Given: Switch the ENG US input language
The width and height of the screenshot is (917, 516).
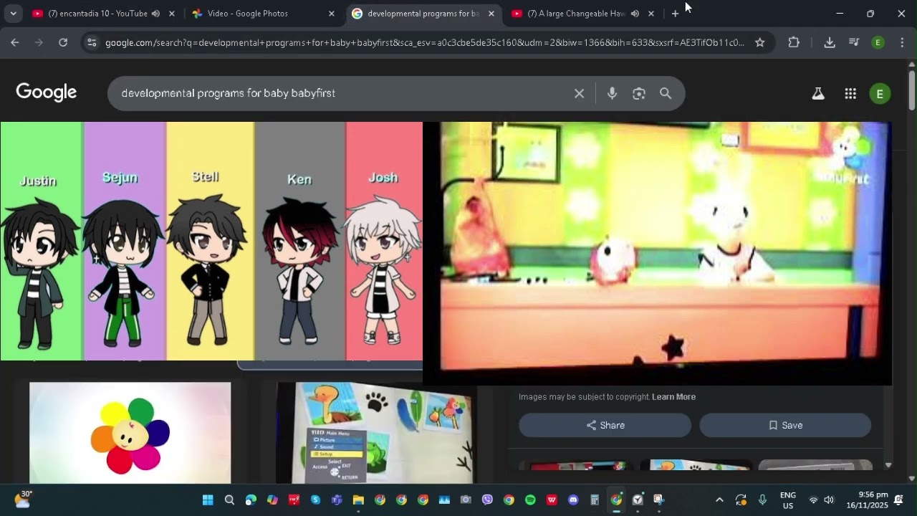Looking at the screenshot, I should pos(788,500).
